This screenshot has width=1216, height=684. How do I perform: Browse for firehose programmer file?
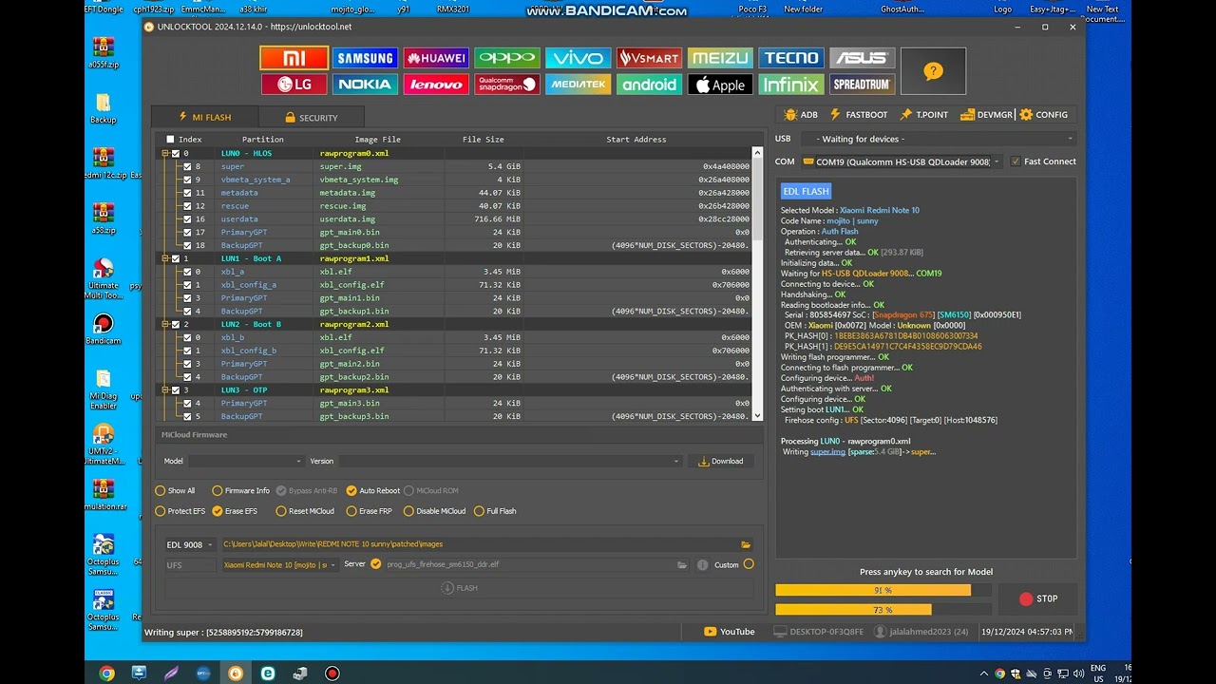click(x=682, y=565)
